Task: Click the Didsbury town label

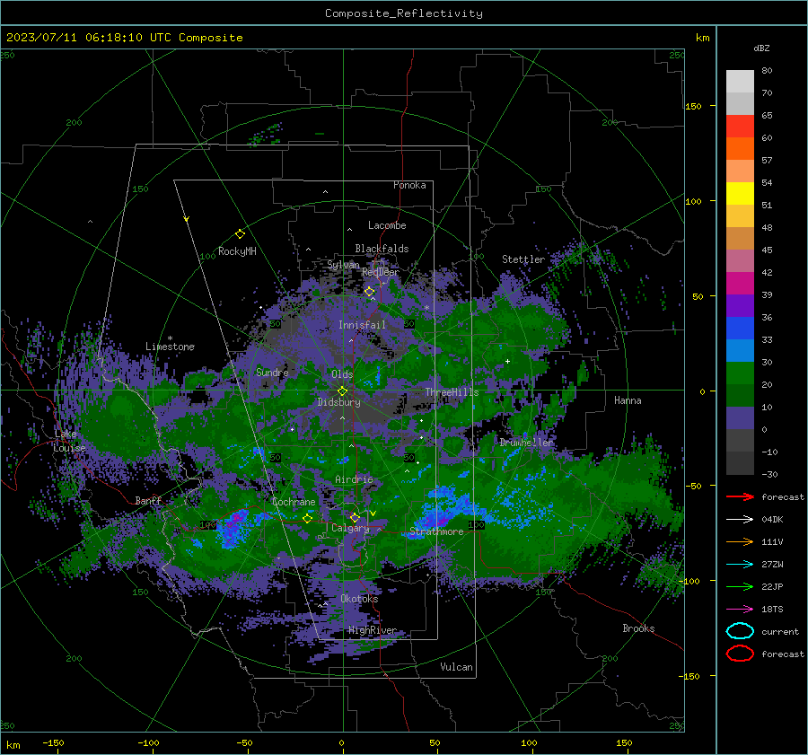Action: (338, 402)
